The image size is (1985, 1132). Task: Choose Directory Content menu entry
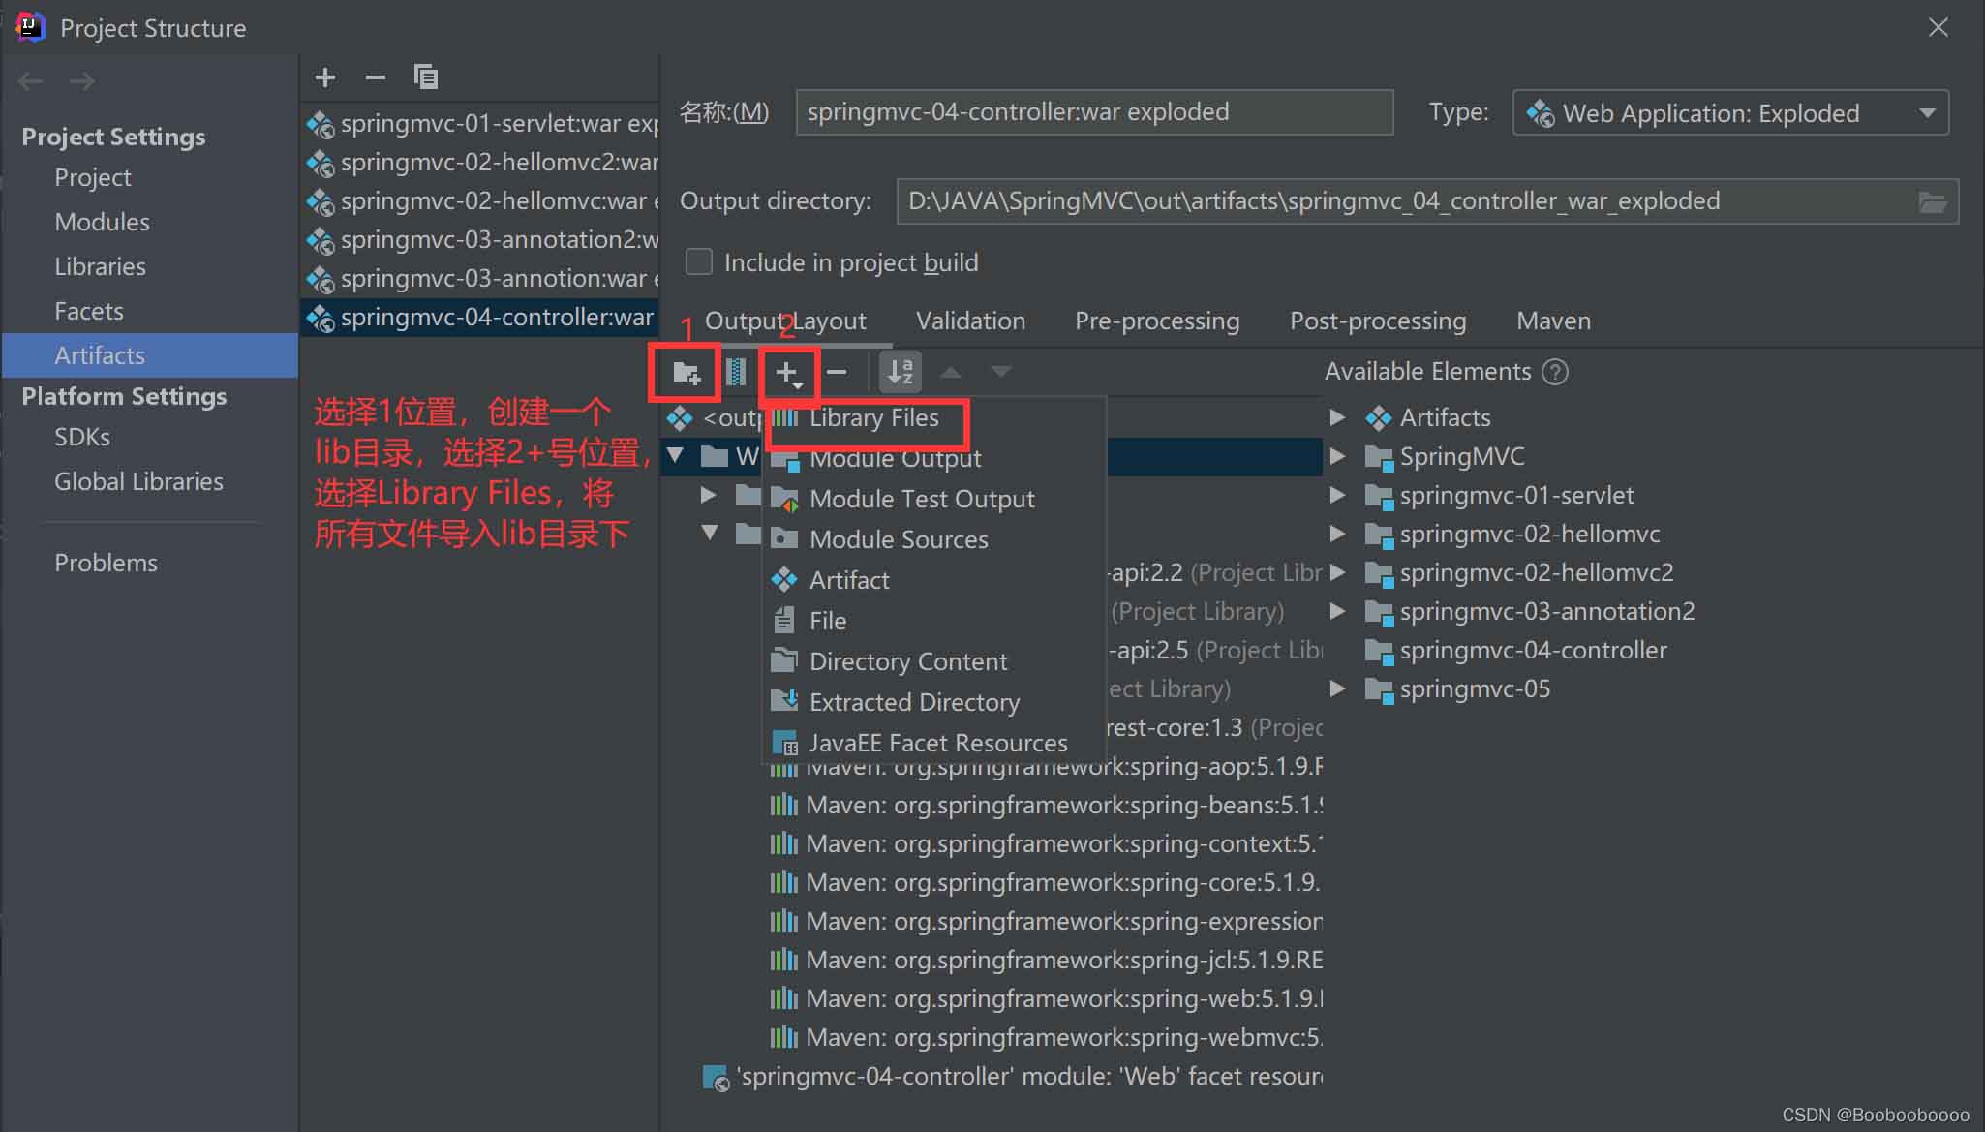[935, 662]
